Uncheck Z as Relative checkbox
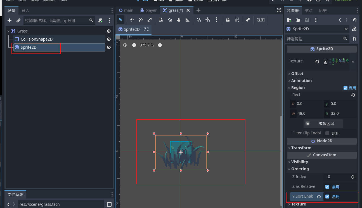The height and width of the screenshot is (208, 362). 327,187
